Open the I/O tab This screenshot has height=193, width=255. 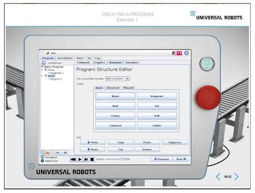(89, 58)
